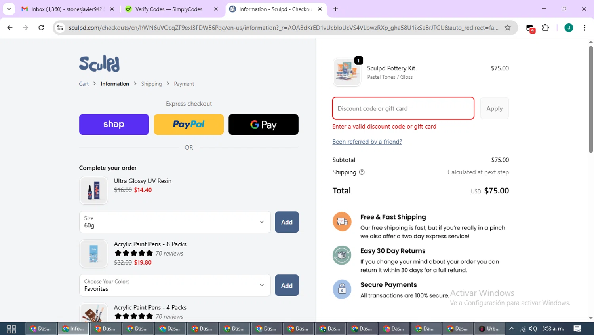Viewport: 594px width, 335px height.
Task: Click the Easy 30 Day Returns box icon
Action: [x=342, y=256]
